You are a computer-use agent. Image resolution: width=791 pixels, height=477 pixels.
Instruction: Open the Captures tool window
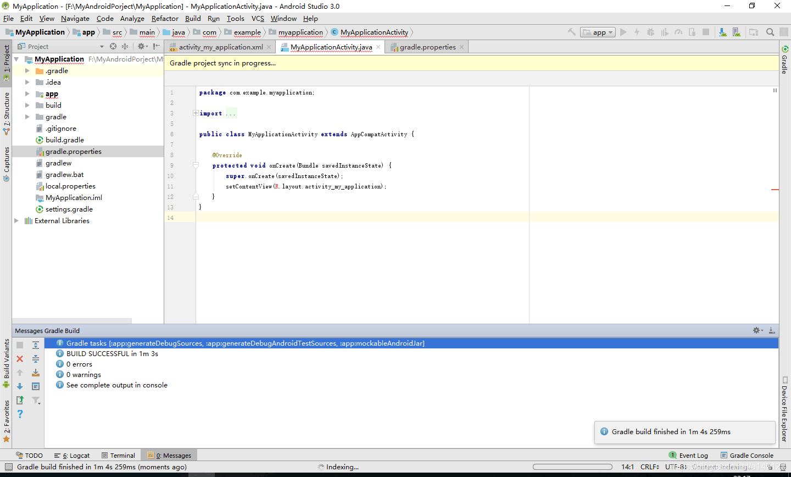tap(7, 164)
